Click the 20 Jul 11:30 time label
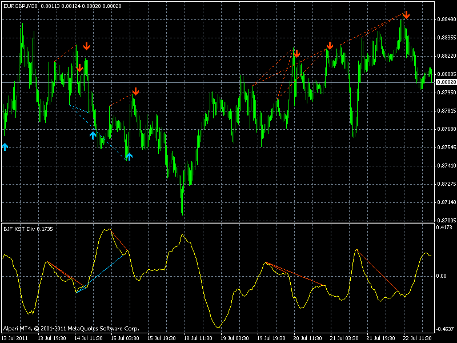Viewport: 457px width, 343px height. pos(308,338)
